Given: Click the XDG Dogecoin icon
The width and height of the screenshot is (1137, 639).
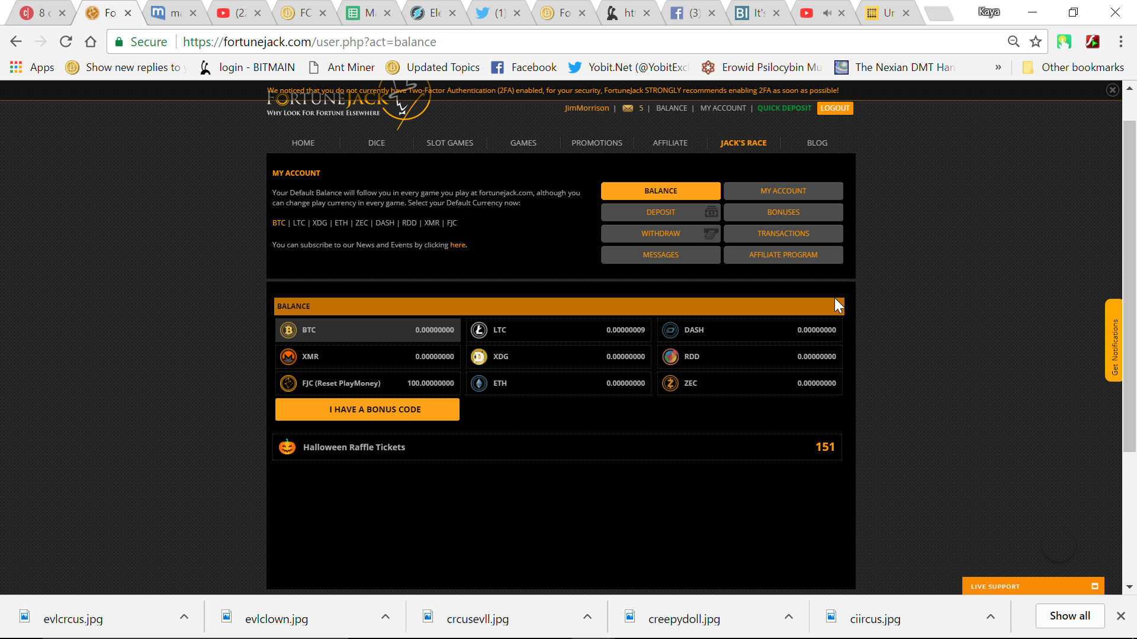Looking at the screenshot, I should [x=479, y=357].
